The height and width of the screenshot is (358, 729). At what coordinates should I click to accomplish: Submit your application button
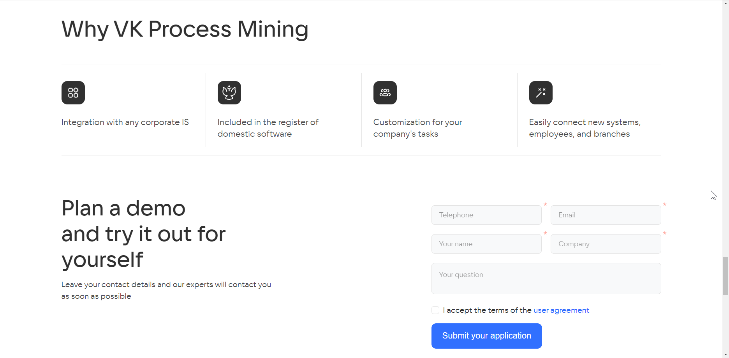(487, 336)
